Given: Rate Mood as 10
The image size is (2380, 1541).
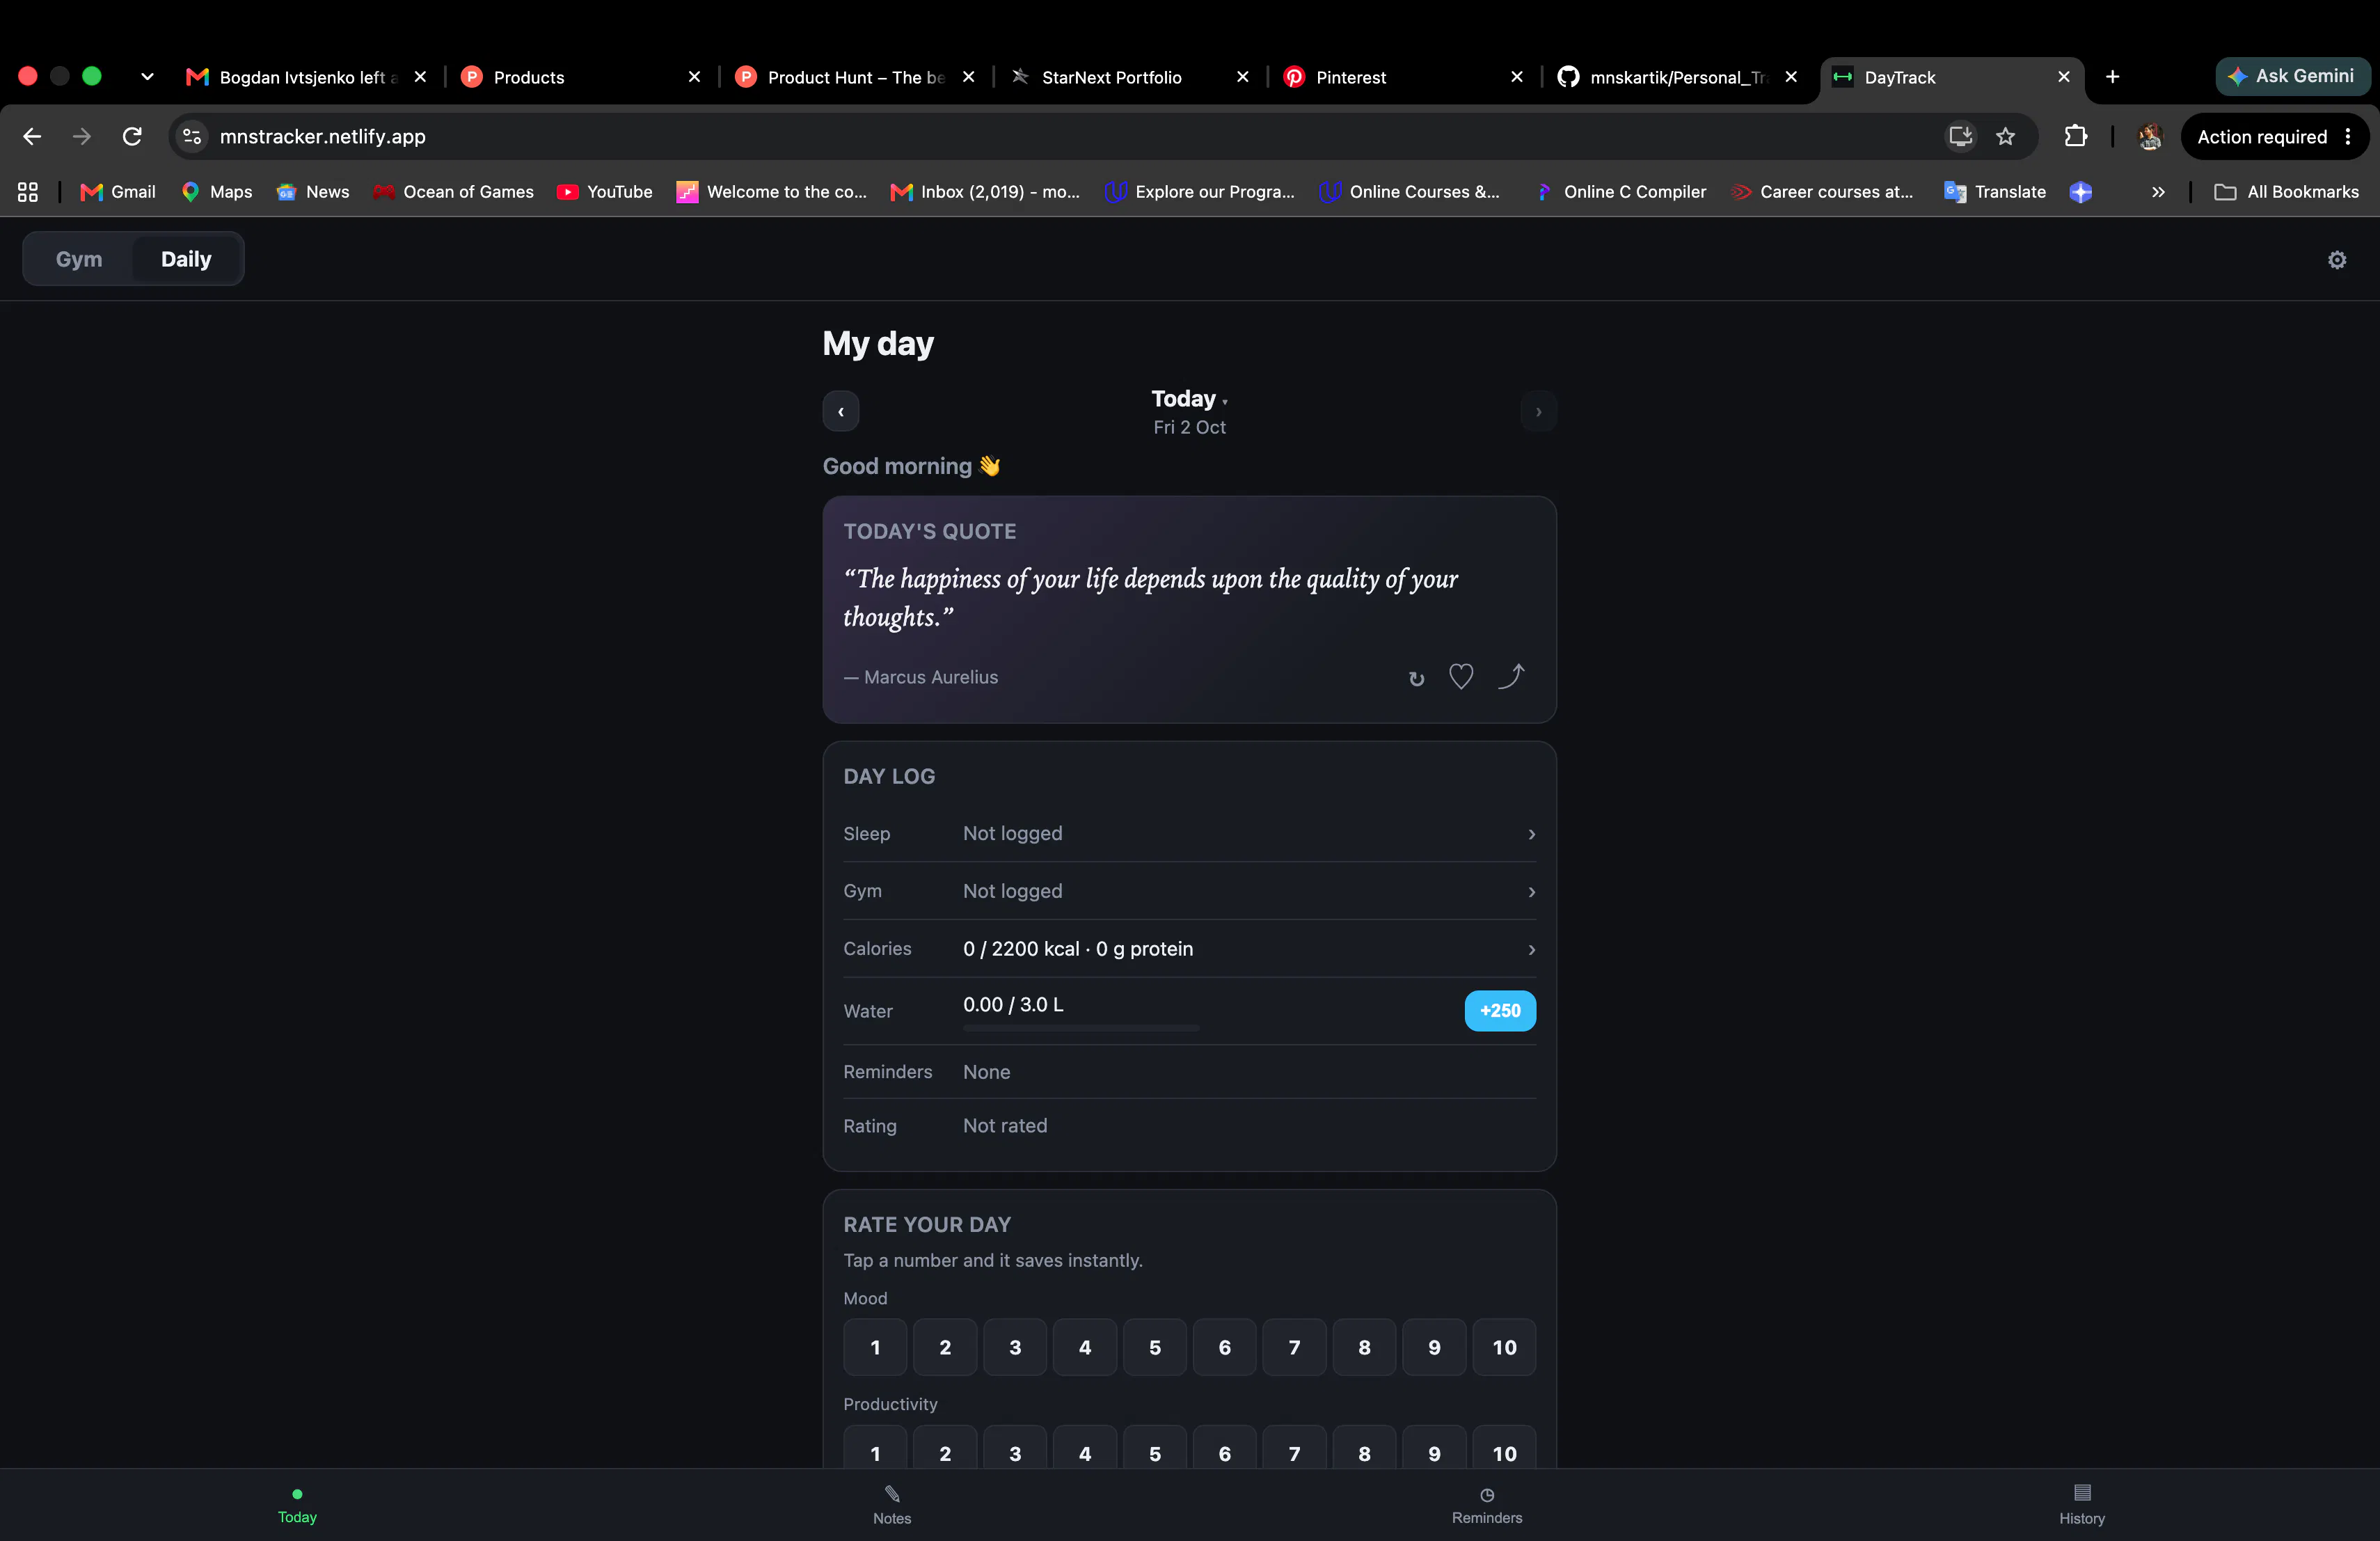Looking at the screenshot, I should click(x=1504, y=1347).
